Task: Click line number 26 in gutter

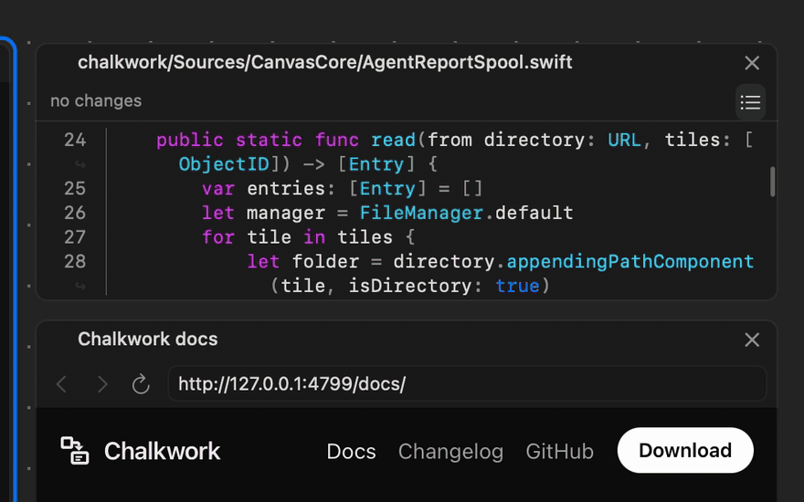Action: (x=75, y=213)
